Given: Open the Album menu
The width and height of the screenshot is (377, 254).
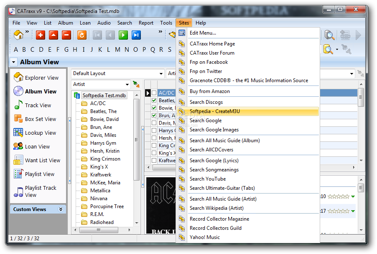Looking at the screenshot, I should [65, 23].
